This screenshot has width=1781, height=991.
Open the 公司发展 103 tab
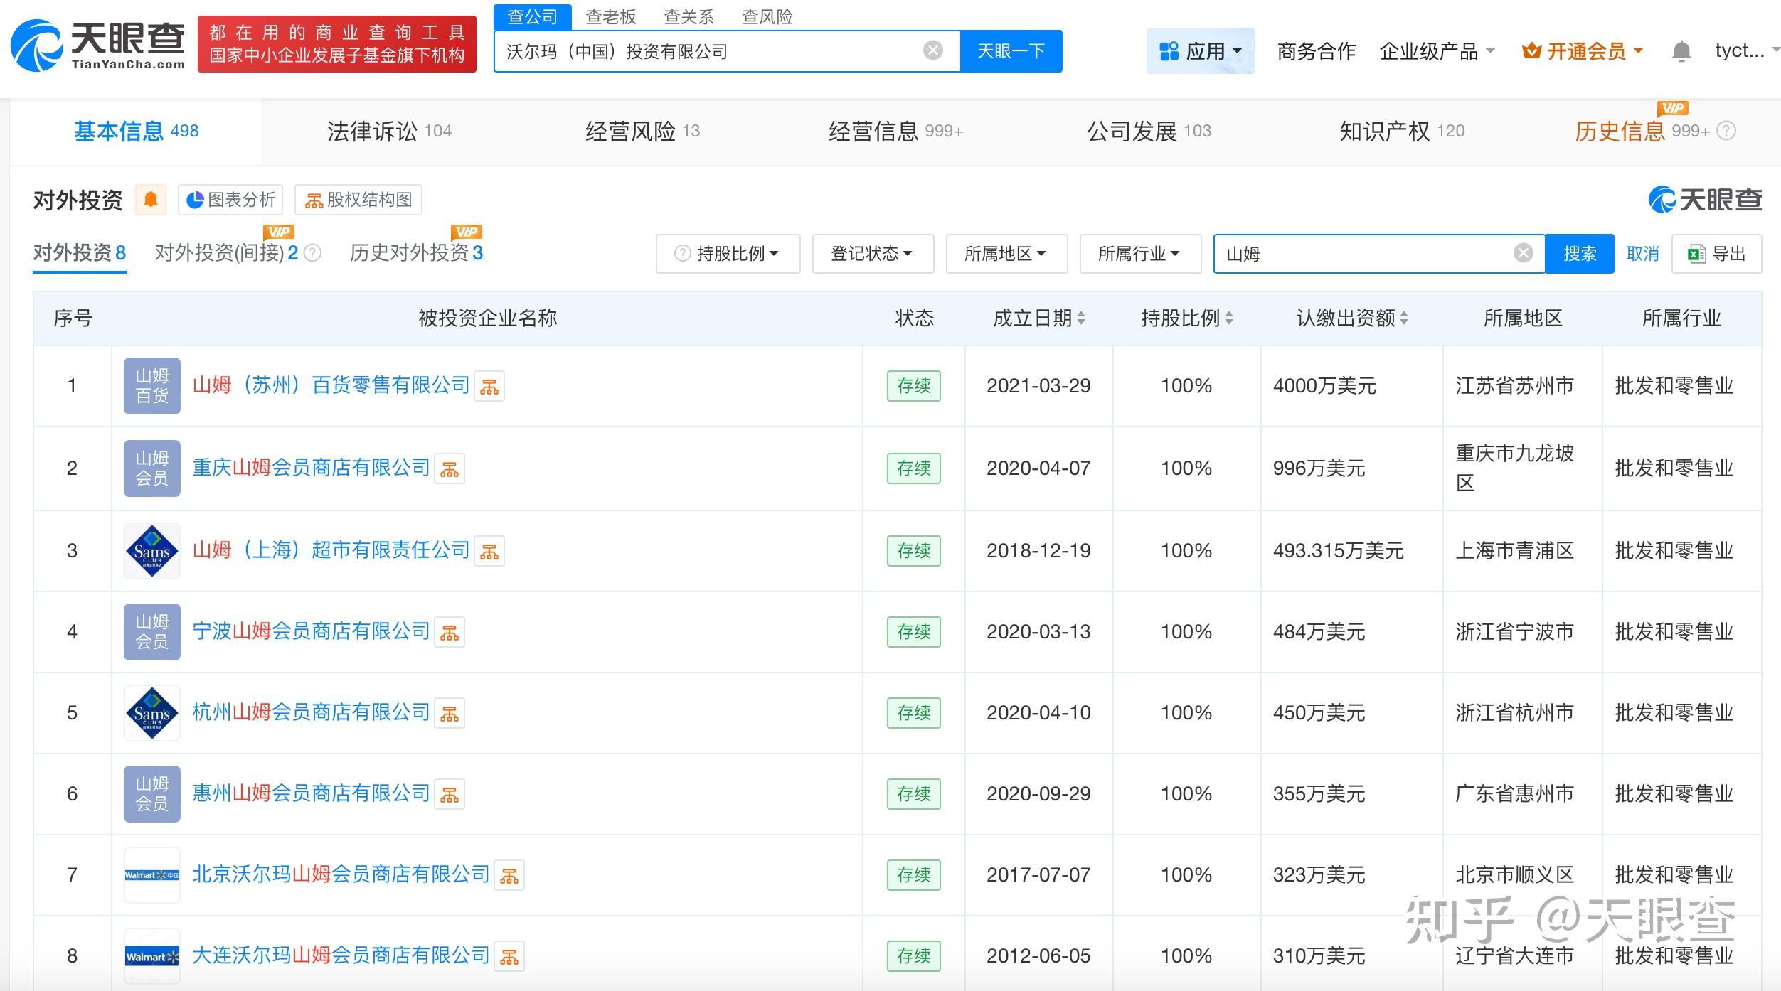coord(1149,132)
